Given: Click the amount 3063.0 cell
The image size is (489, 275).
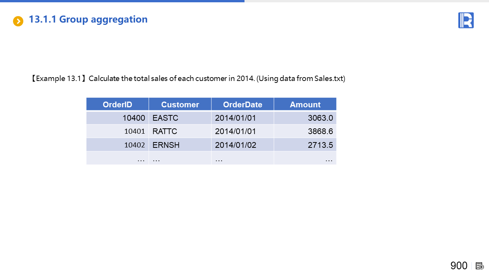Looking at the screenshot, I should point(305,118).
